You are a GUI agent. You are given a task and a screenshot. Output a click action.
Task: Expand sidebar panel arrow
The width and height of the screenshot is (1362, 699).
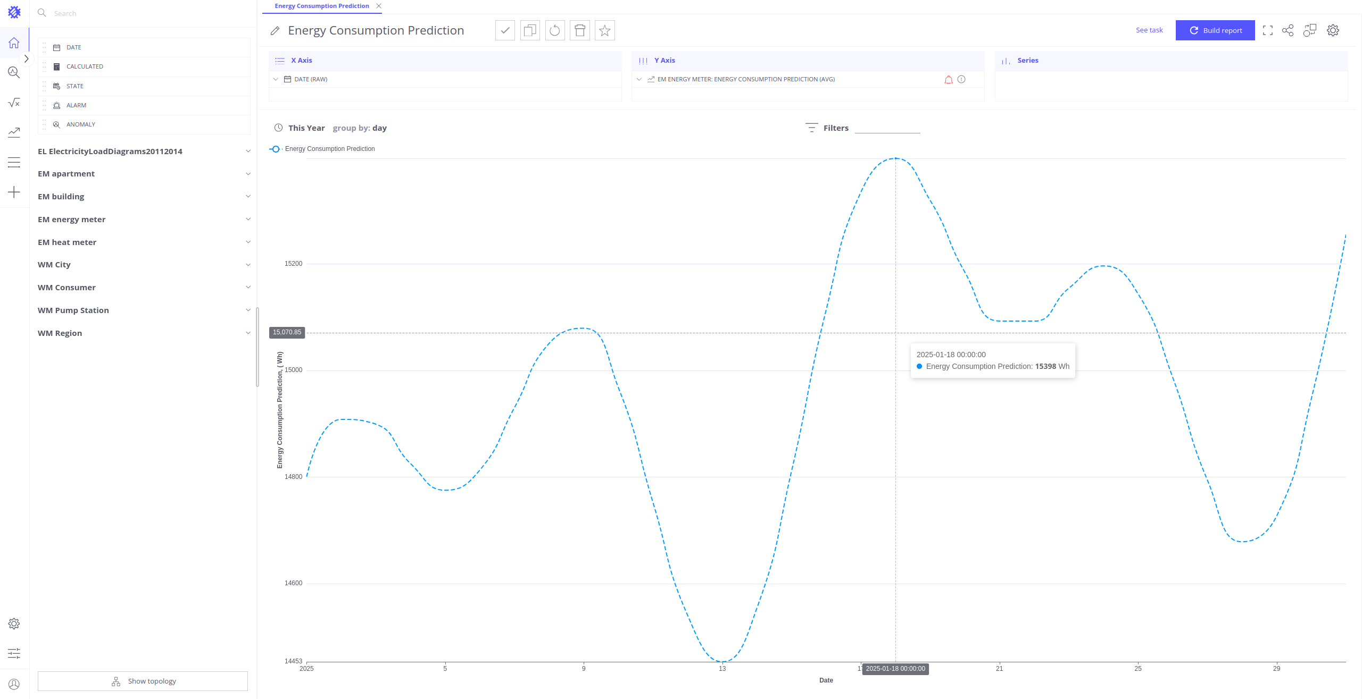(x=26, y=59)
